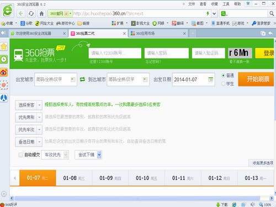Click the r6Mn captcha image
The image size is (276, 207).
pos(240,53)
